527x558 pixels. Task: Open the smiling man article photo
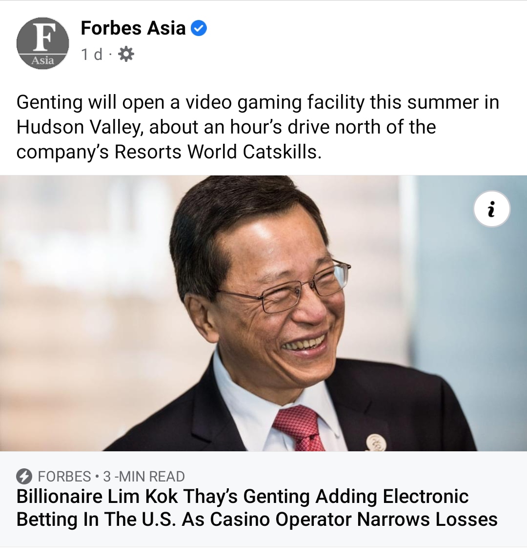point(263,313)
